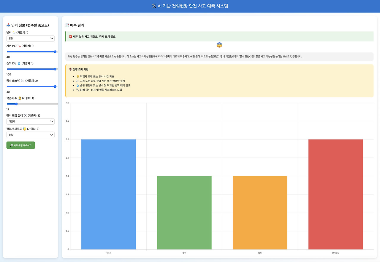Click the worker icon next to 작업자 수
Screen dimensions: 380x262
(20, 98)
